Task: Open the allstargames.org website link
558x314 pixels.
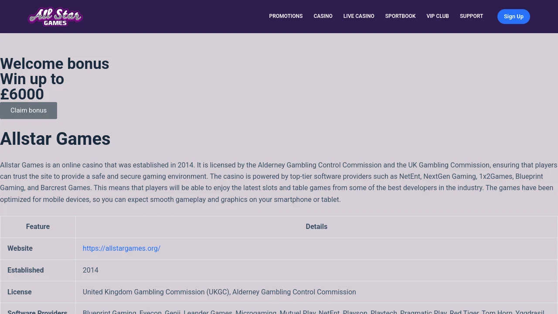Action: point(121,248)
